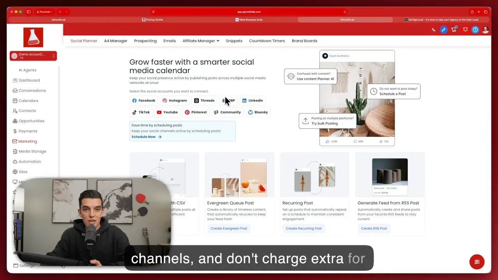
Task: Connect a GBP account
Action: point(228,100)
